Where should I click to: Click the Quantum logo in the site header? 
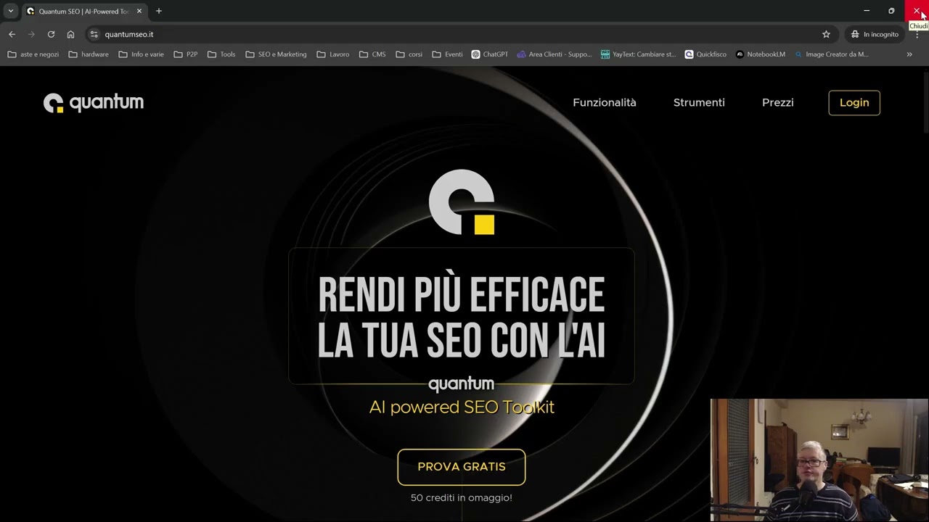[x=94, y=103]
